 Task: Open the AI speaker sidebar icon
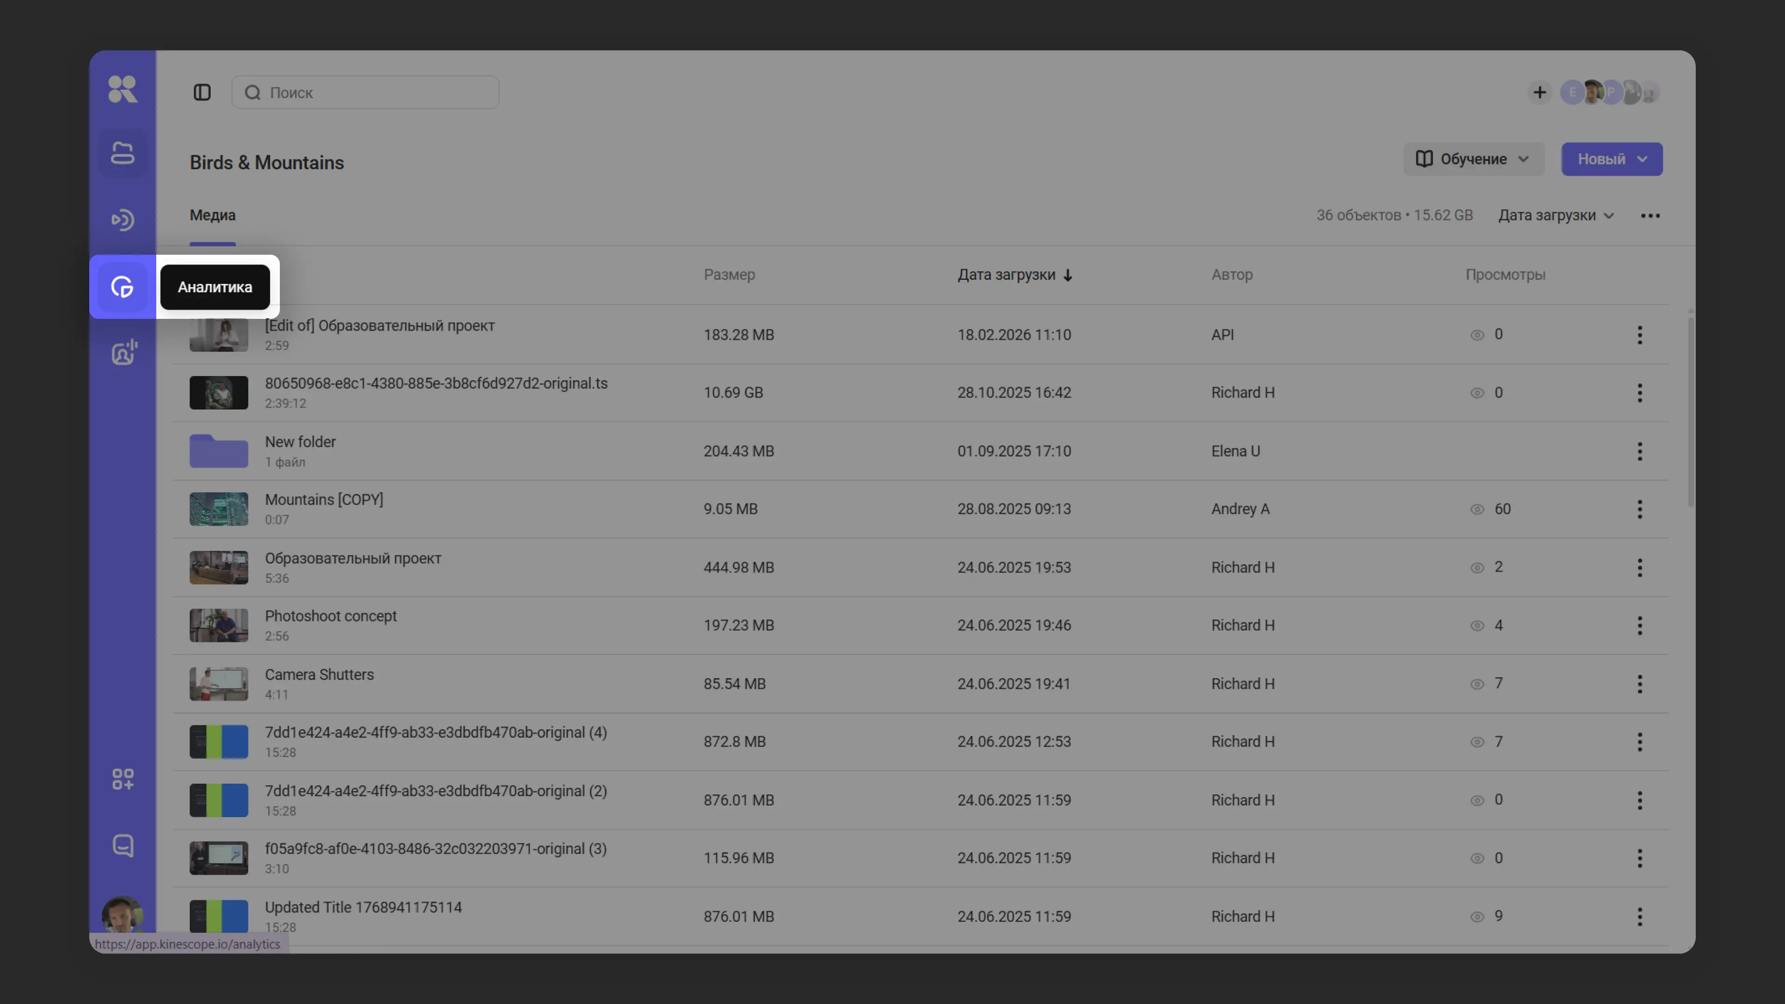(124, 353)
